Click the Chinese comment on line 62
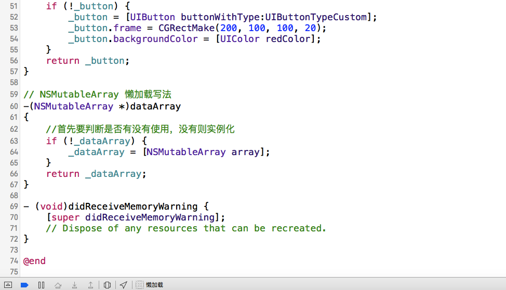The height and width of the screenshot is (290, 506). [140, 129]
